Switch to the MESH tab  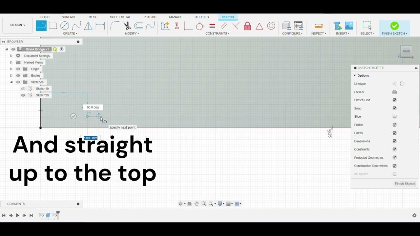tap(93, 17)
